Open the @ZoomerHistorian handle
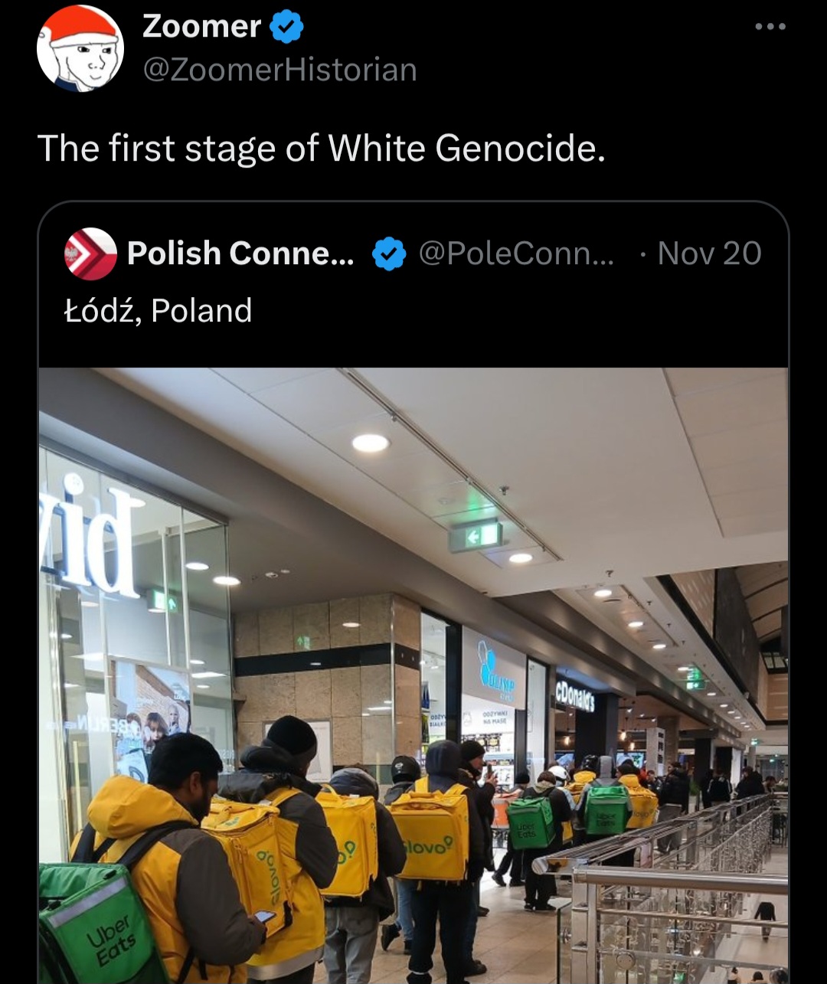 pos(279,70)
